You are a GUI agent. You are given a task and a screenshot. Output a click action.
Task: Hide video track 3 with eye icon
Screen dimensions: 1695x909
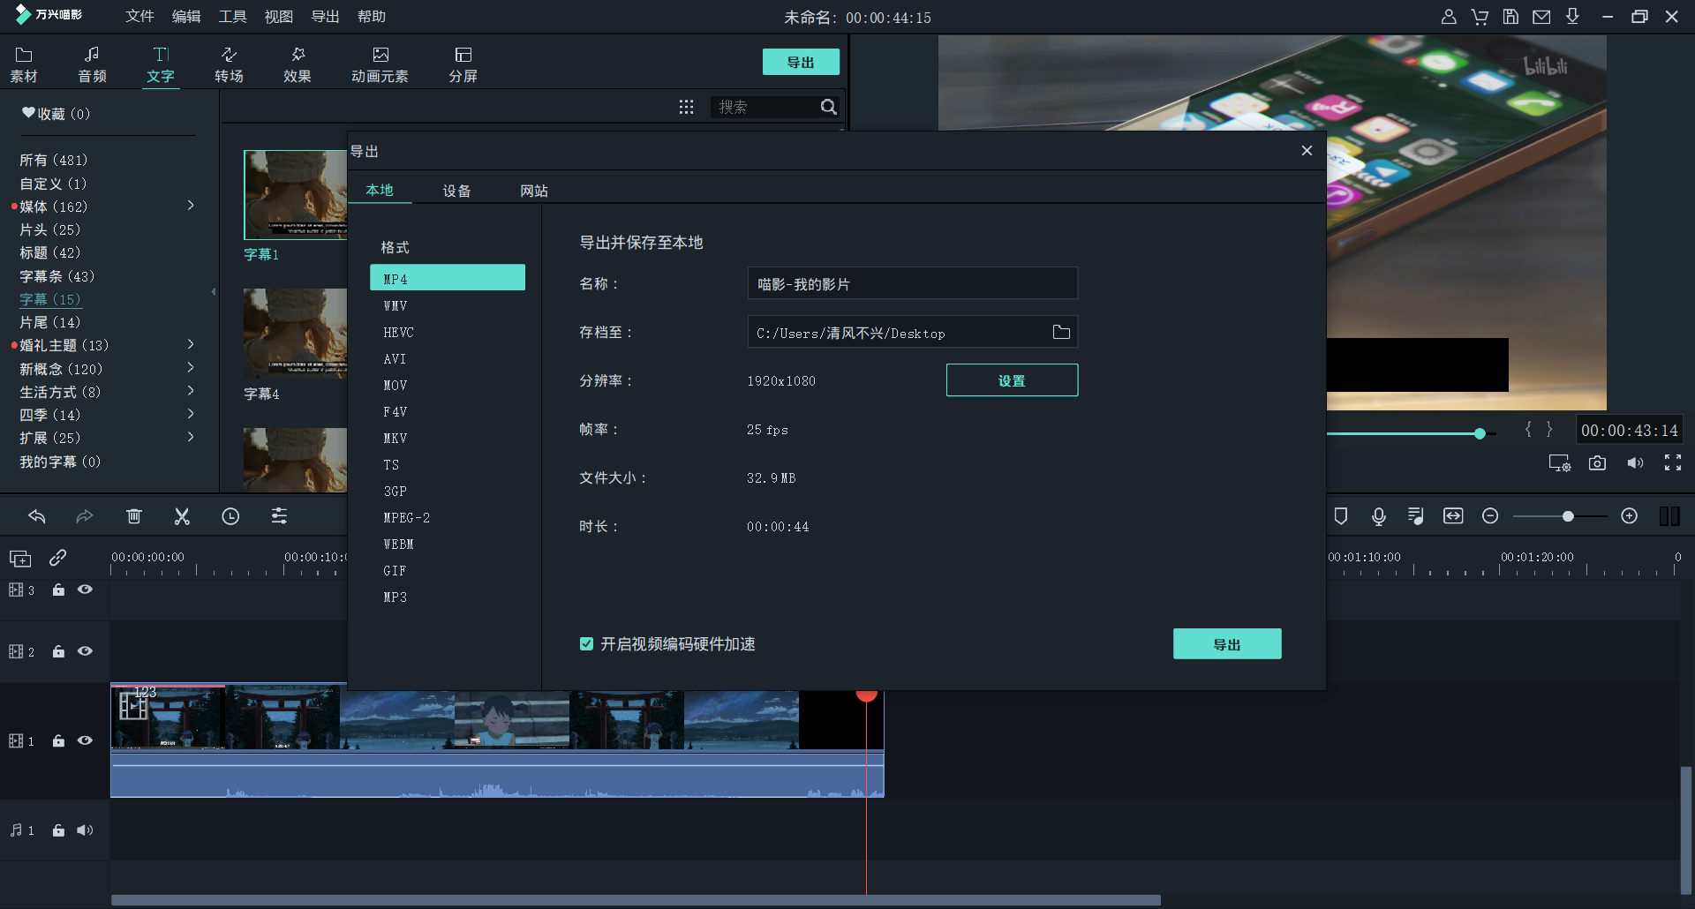85,590
